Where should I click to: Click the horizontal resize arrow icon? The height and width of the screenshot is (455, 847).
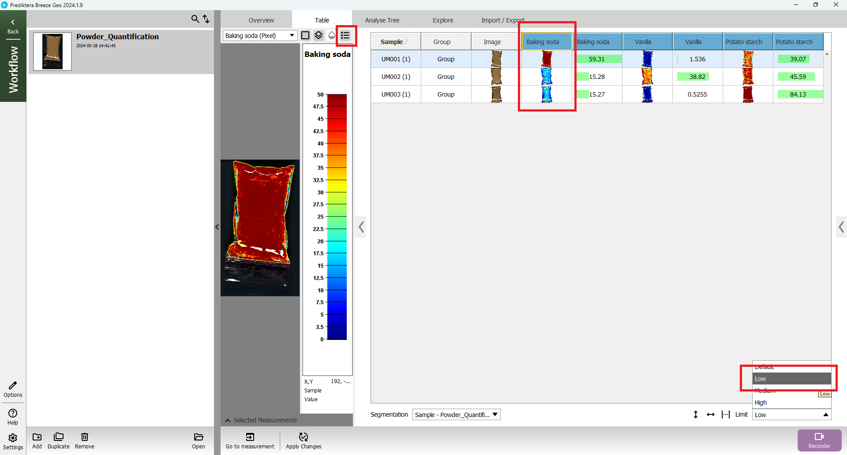pos(711,414)
